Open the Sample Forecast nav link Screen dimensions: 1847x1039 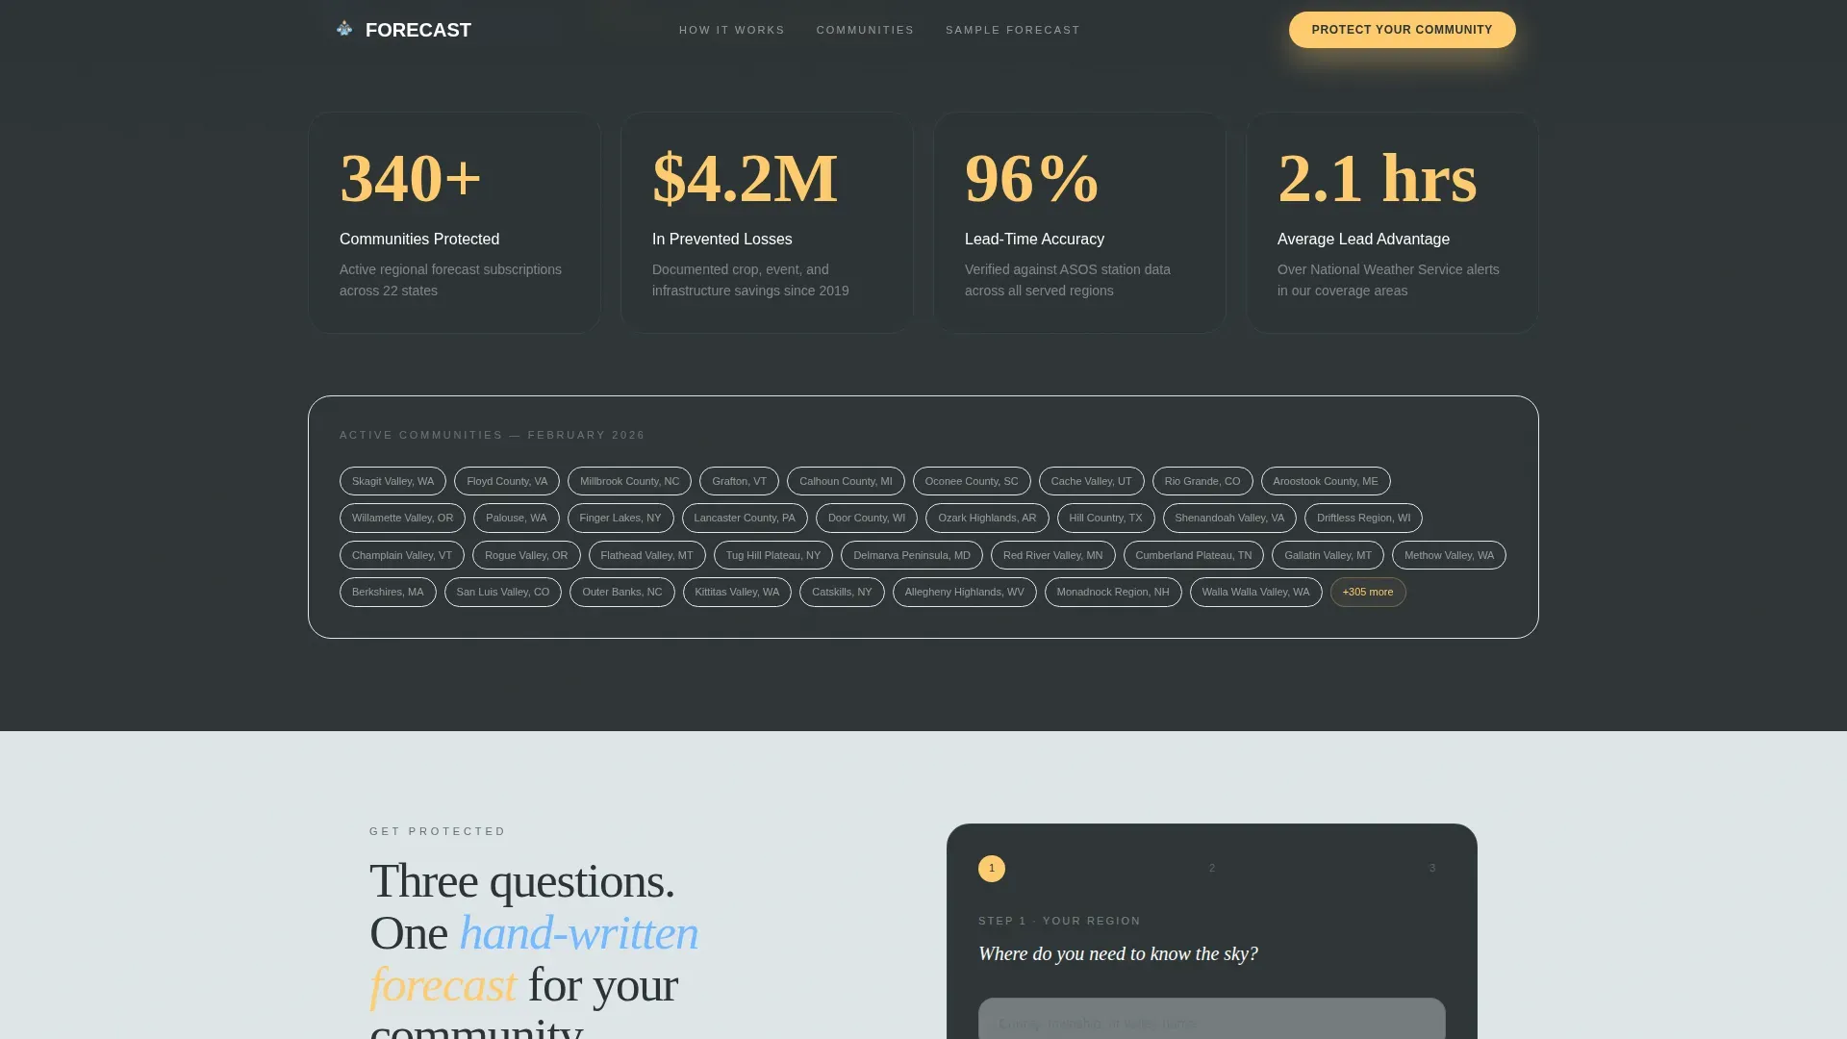1013,30
